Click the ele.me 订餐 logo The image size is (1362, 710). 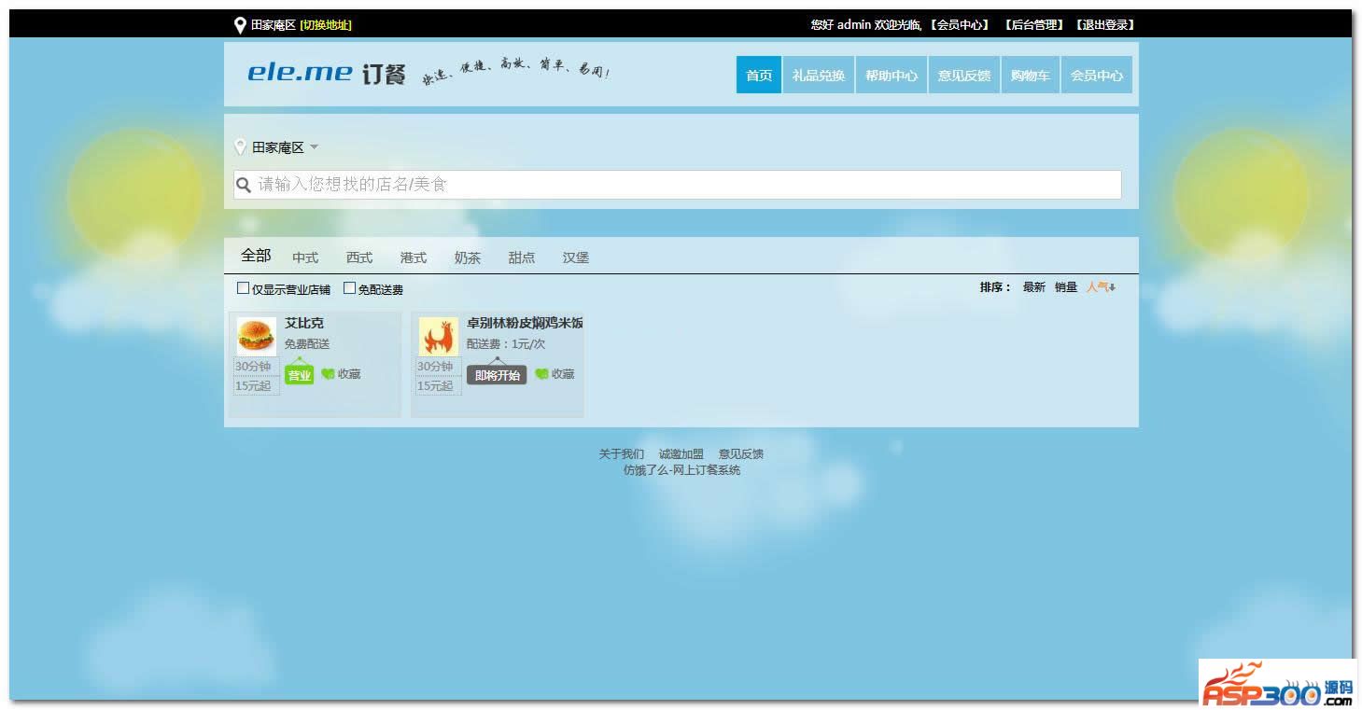(327, 73)
